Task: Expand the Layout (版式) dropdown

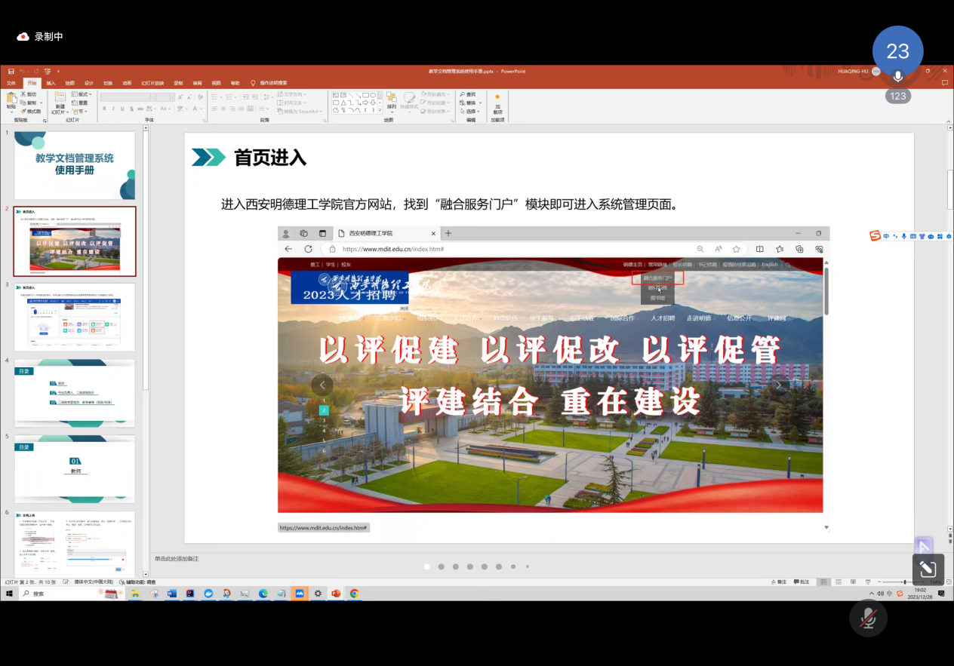Action: tap(82, 94)
